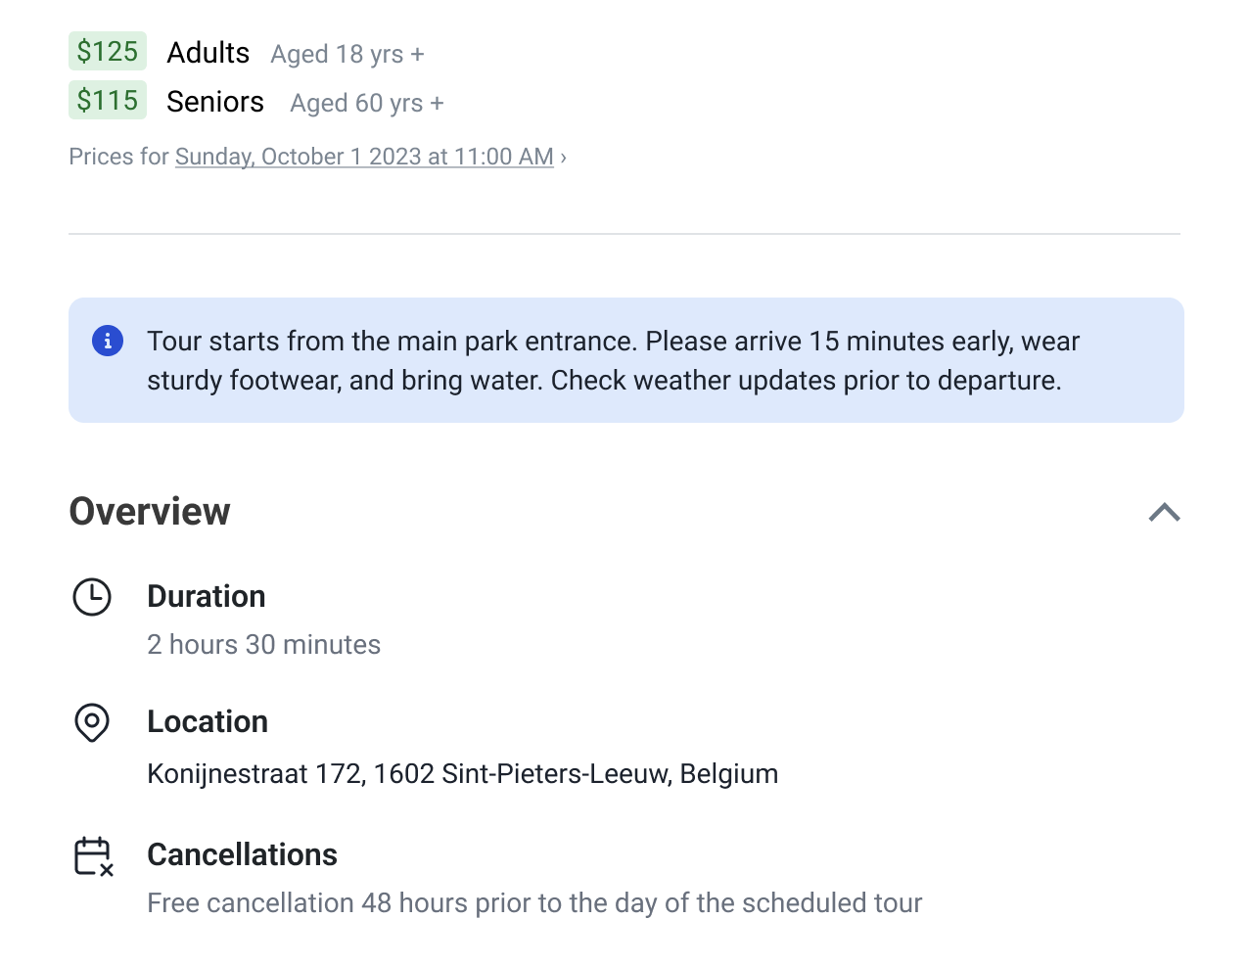Viewport: 1249px width, 965px height.
Task: Collapse the Overview section with the chevron
Action: (x=1164, y=512)
